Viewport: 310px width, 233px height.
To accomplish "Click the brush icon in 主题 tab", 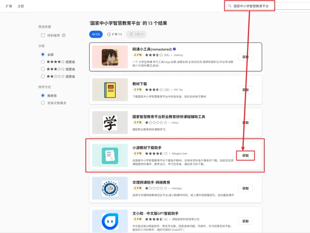I will click(x=131, y=34).
